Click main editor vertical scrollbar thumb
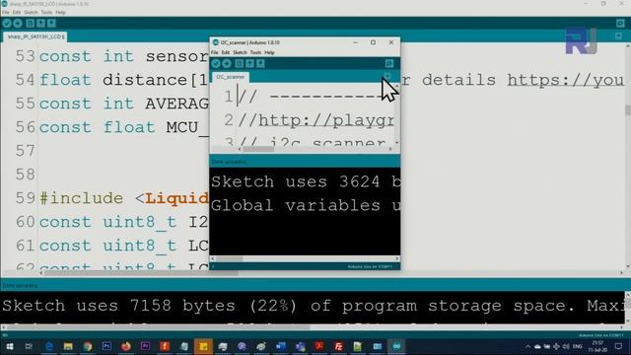The image size is (631, 355). [628, 109]
